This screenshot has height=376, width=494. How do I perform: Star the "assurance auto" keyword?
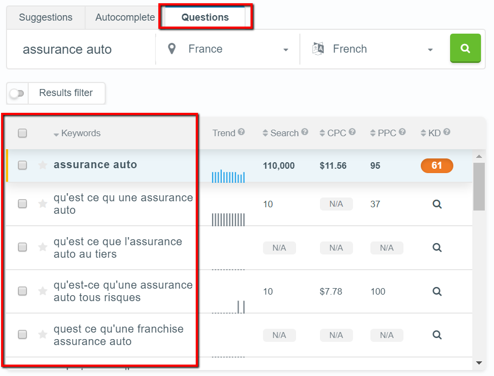click(x=42, y=165)
